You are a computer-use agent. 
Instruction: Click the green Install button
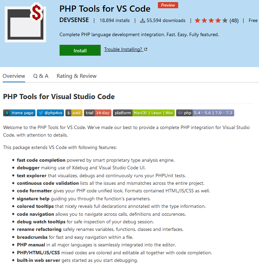(80, 50)
